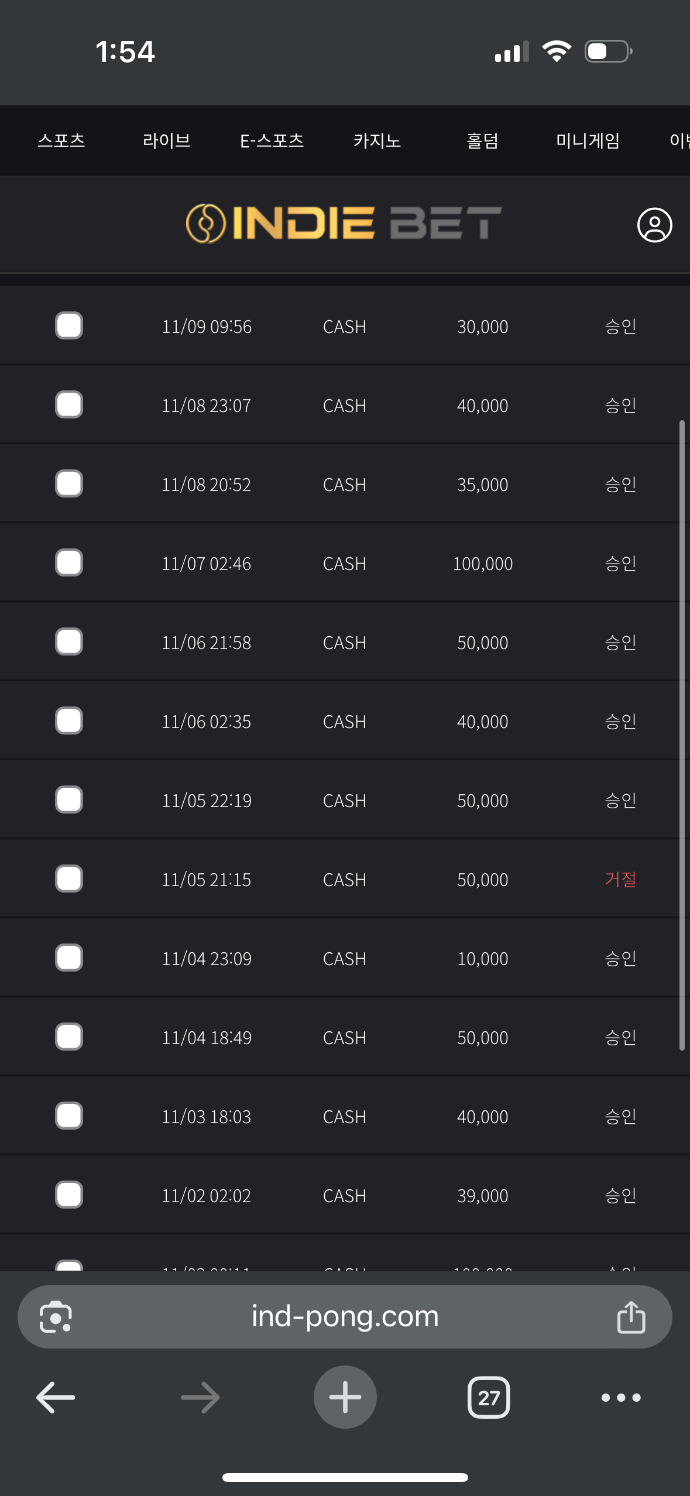Select the 11/07 02:46 100,000 row checkbox

click(x=69, y=563)
